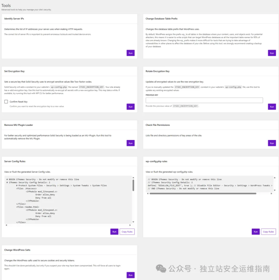Run the Server Config Rules tool
The height and width of the screenshot is (280, 279).
point(114,232)
